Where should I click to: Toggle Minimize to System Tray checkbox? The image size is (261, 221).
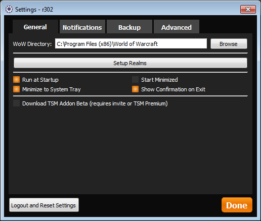point(17,89)
